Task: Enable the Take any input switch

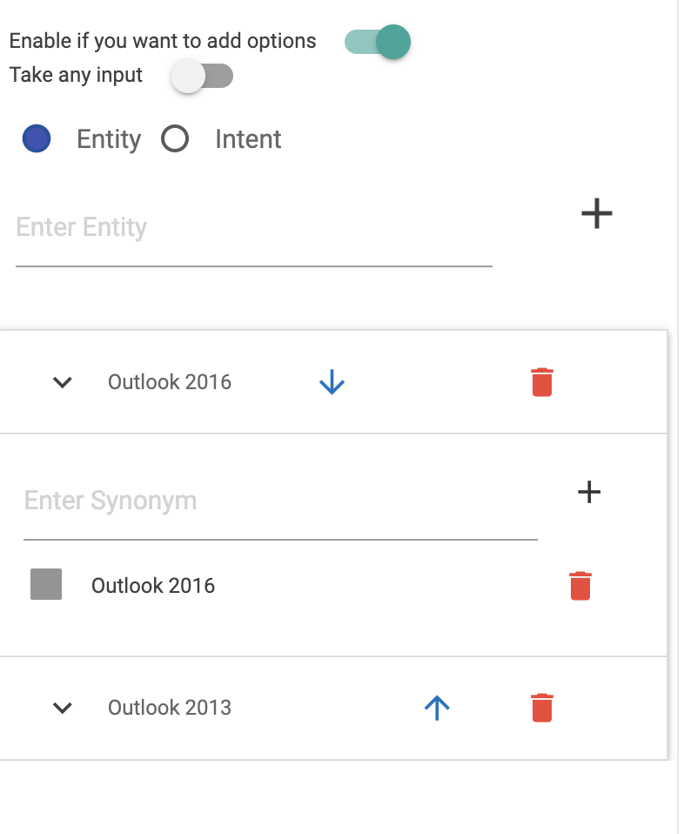Action: [202, 76]
